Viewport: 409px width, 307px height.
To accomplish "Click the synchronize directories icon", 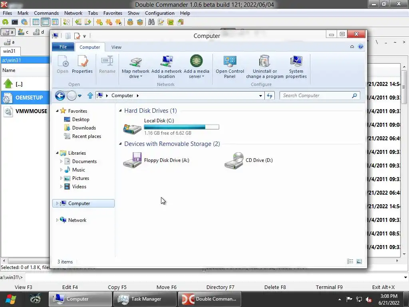I will coord(171,22).
